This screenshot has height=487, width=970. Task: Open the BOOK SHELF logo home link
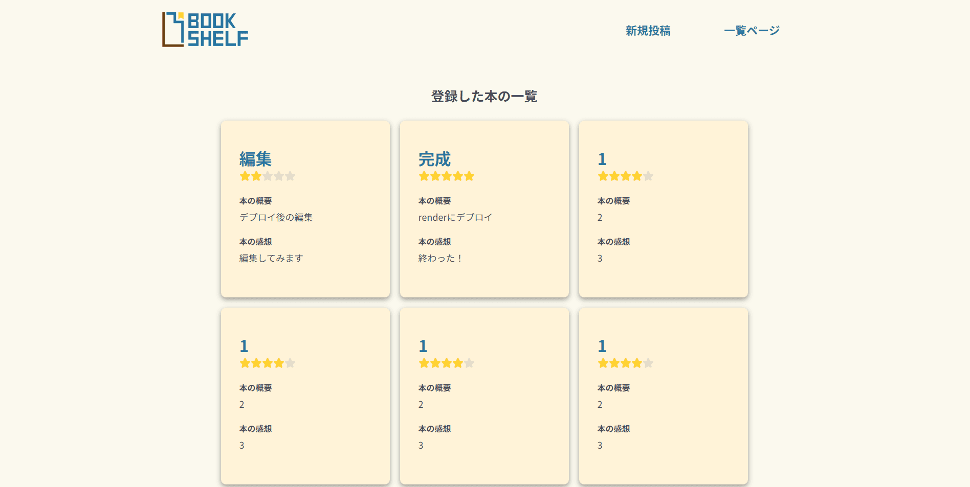point(205,30)
